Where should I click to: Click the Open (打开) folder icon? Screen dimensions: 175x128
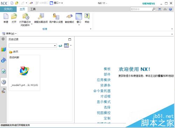point(14,16)
